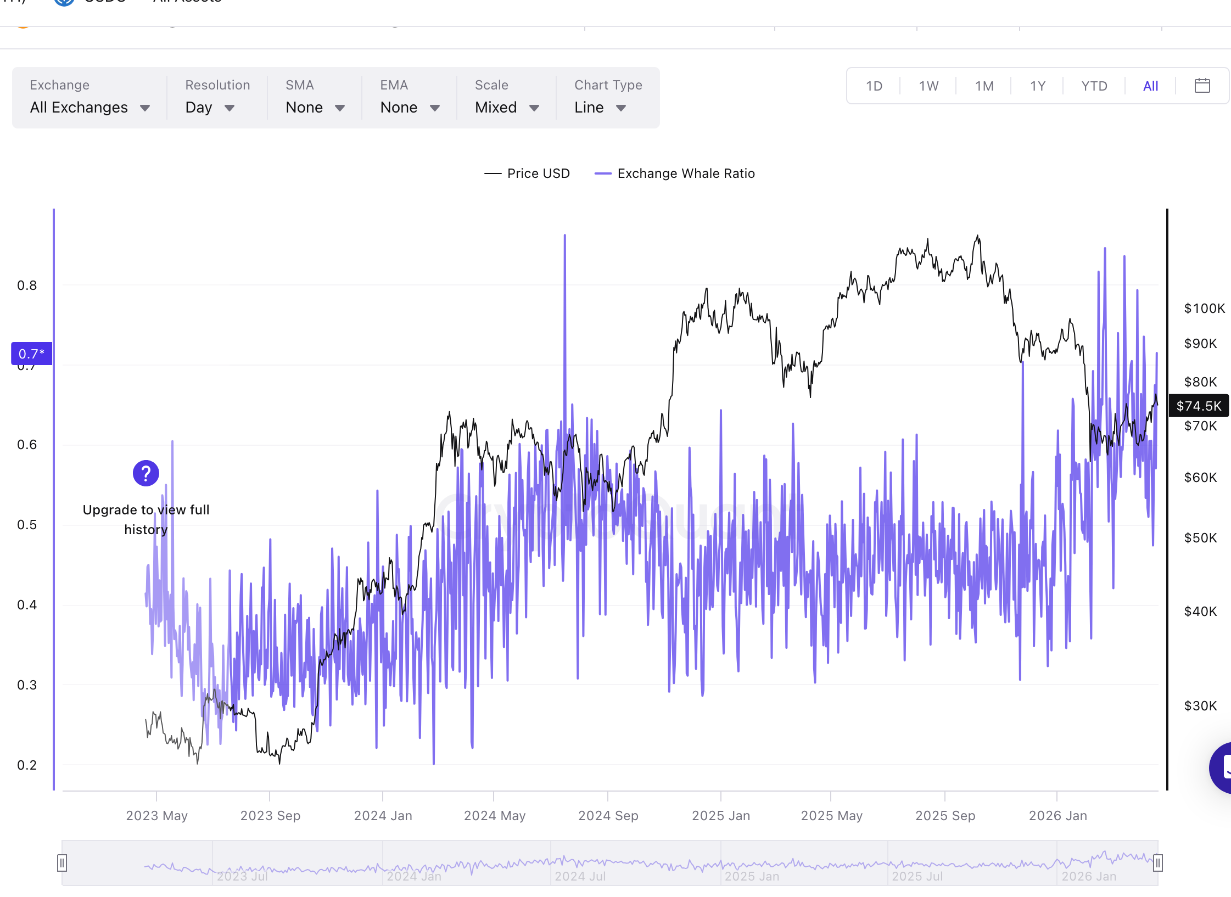Screen dimensions: 1231x897
Task: Click the $100K price axis label
Action: [1204, 309]
